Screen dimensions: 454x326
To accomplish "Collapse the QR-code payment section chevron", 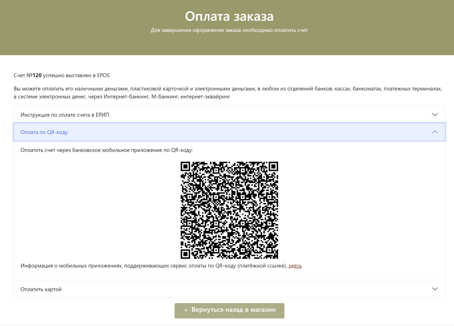I will (x=435, y=132).
